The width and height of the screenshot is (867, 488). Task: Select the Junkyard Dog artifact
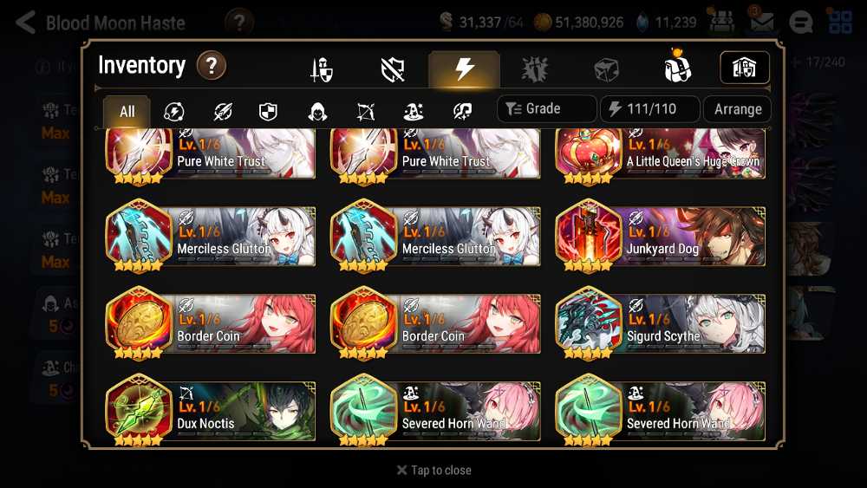coord(661,236)
